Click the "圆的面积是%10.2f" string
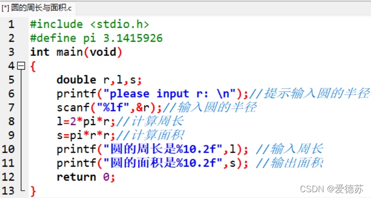This screenshot has height=198, width=371. pos(163,163)
